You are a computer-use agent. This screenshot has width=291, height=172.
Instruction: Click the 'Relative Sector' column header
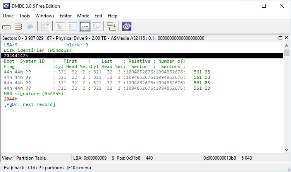pyautogui.click(x=139, y=64)
